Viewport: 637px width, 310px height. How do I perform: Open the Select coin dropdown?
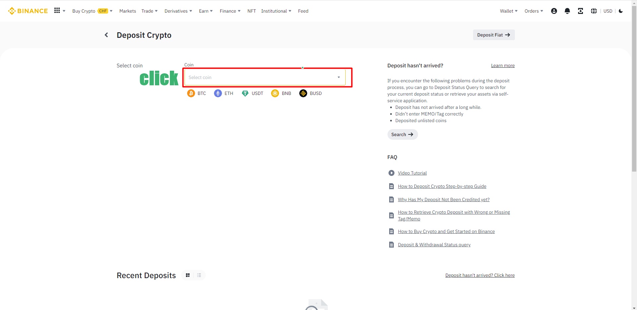coord(265,77)
